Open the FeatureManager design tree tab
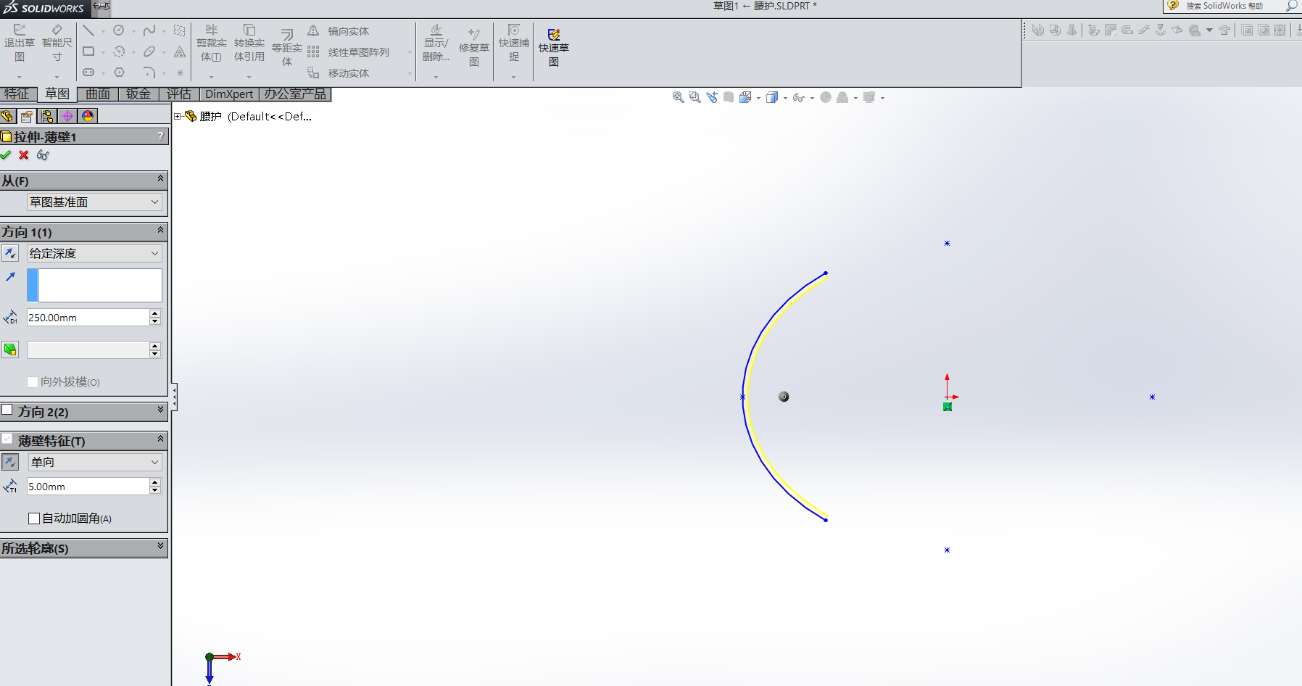Viewport: 1302px width, 686px height. [x=8, y=116]
